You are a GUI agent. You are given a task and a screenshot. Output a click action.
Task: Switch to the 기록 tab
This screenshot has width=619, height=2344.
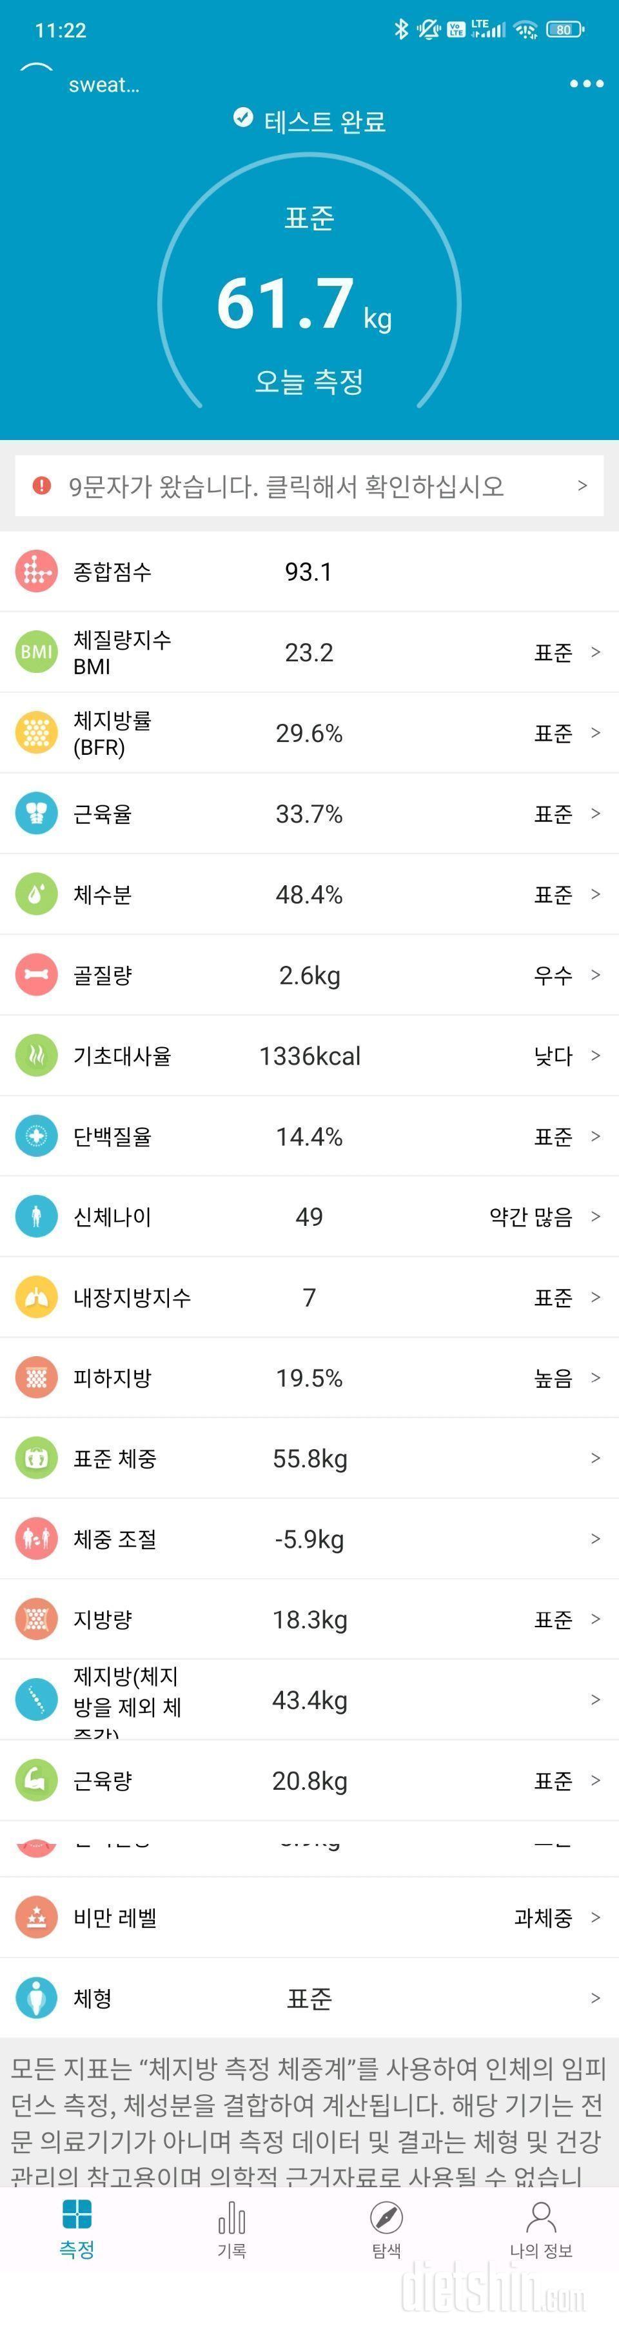[231, 2229]
